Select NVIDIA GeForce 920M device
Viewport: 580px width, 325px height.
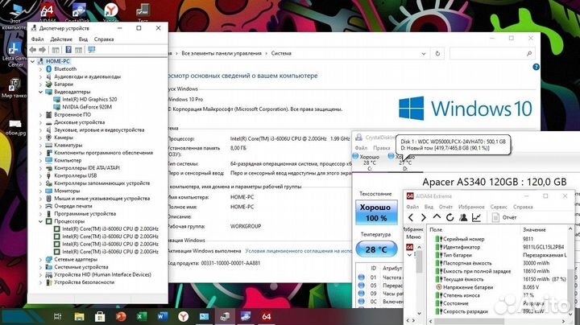click(87, 107)
